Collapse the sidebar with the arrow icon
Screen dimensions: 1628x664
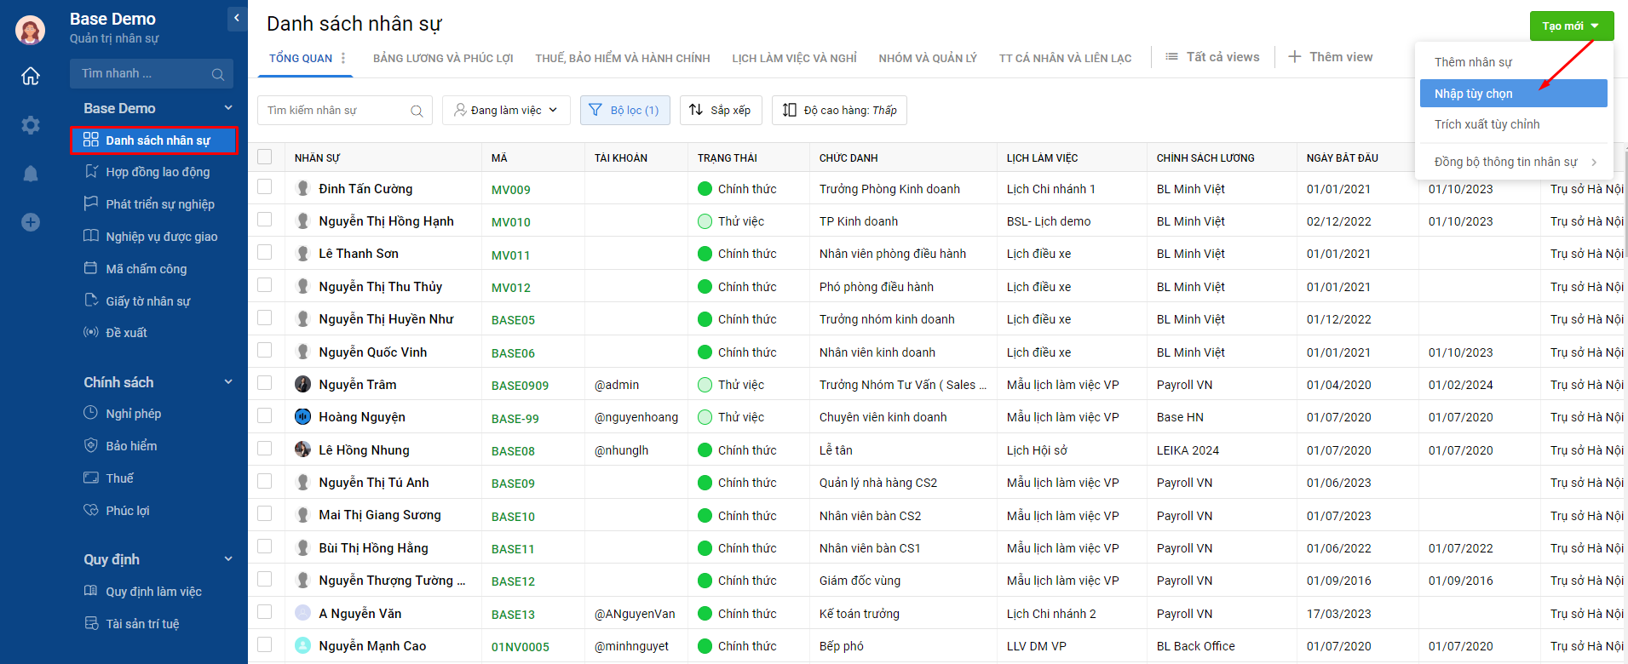point(236,18)
